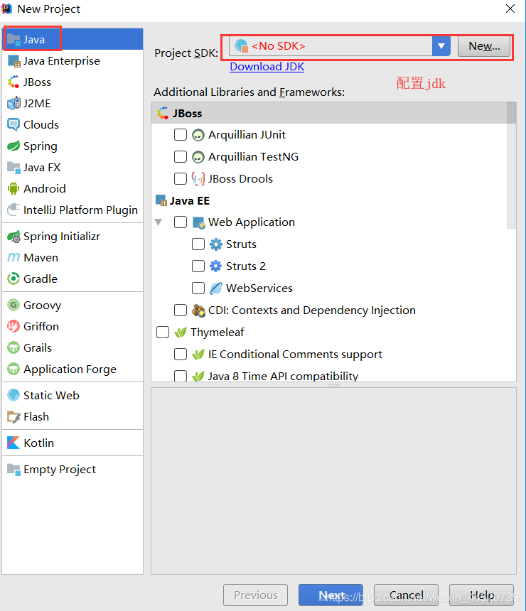Screen dimensions: 526x611
Task: Enable the Arquillian JUnit checkbox
Action: click(x=180, y=135)
